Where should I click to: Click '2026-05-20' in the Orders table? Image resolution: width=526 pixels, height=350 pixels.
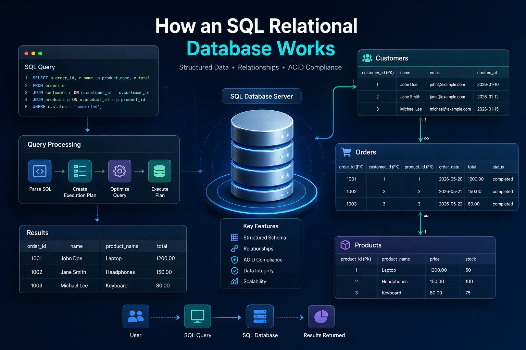(451, 179)
